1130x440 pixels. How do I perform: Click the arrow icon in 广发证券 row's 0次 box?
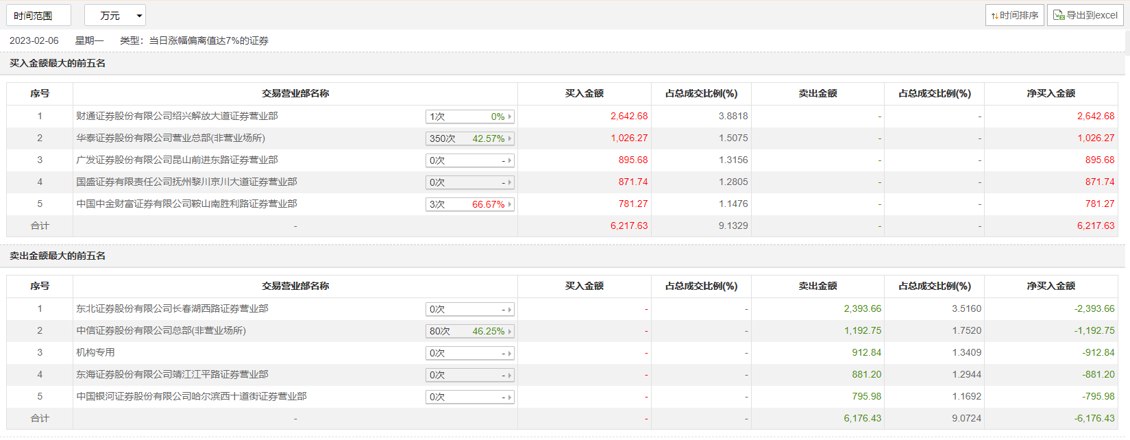tap(510, 160)
